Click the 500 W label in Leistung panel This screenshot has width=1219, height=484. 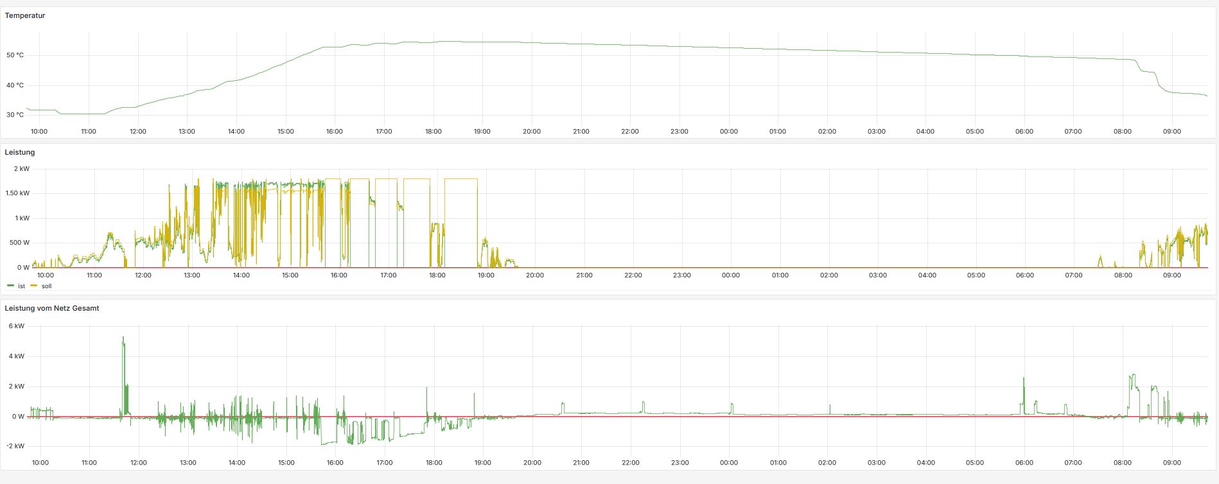pyautogui.click(x=19, y=243)
